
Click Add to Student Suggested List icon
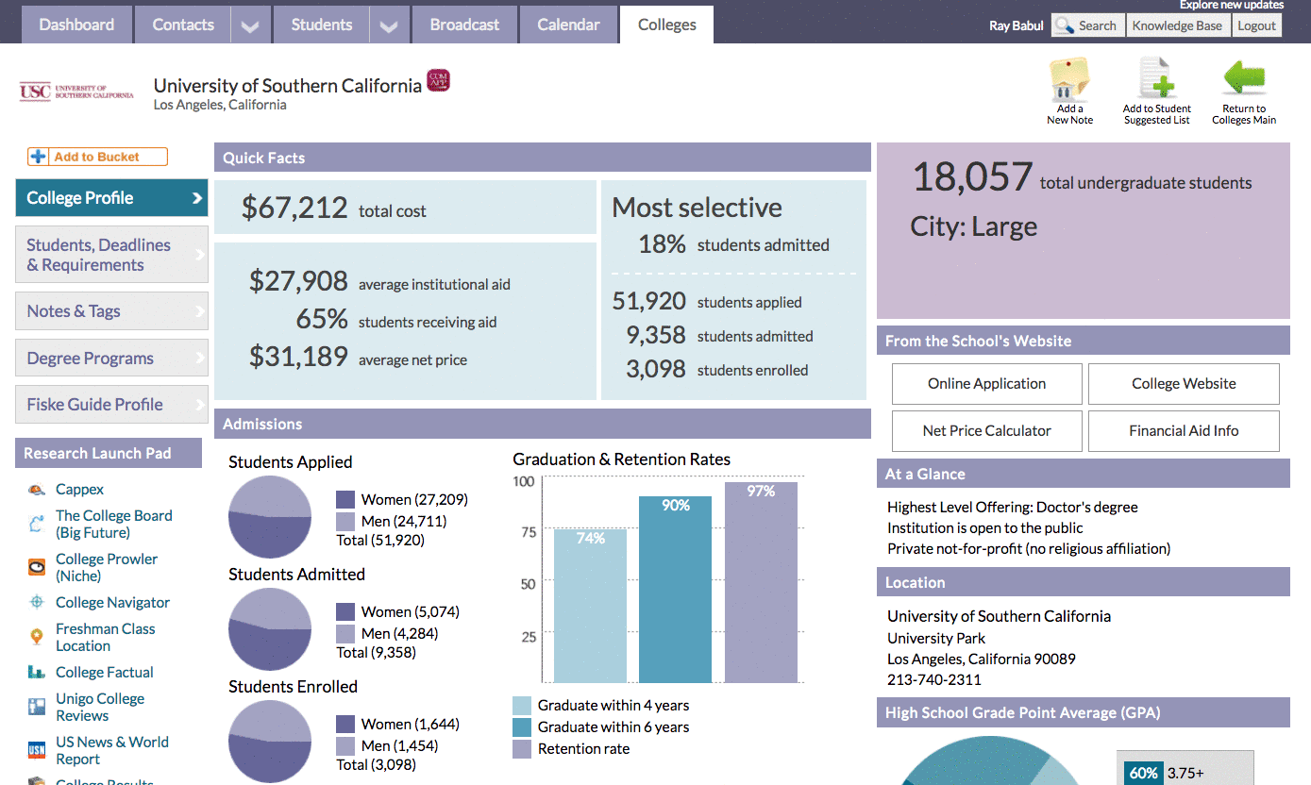(x=1156, y=79)
